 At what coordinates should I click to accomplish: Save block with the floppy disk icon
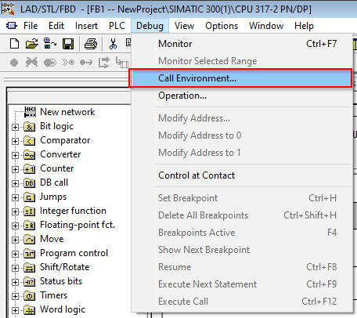(68, 44)
